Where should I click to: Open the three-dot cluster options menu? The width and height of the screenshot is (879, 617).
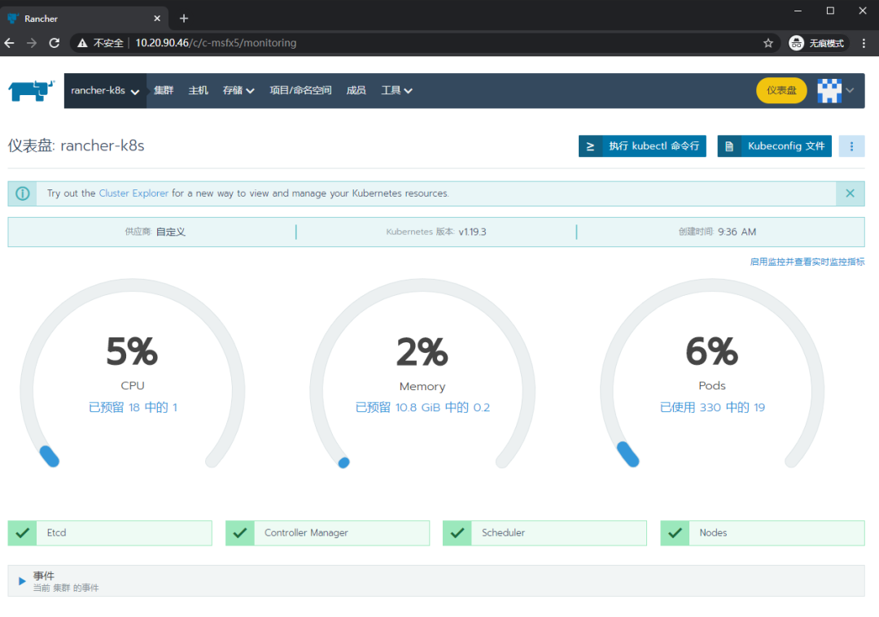tap(851, 146)
